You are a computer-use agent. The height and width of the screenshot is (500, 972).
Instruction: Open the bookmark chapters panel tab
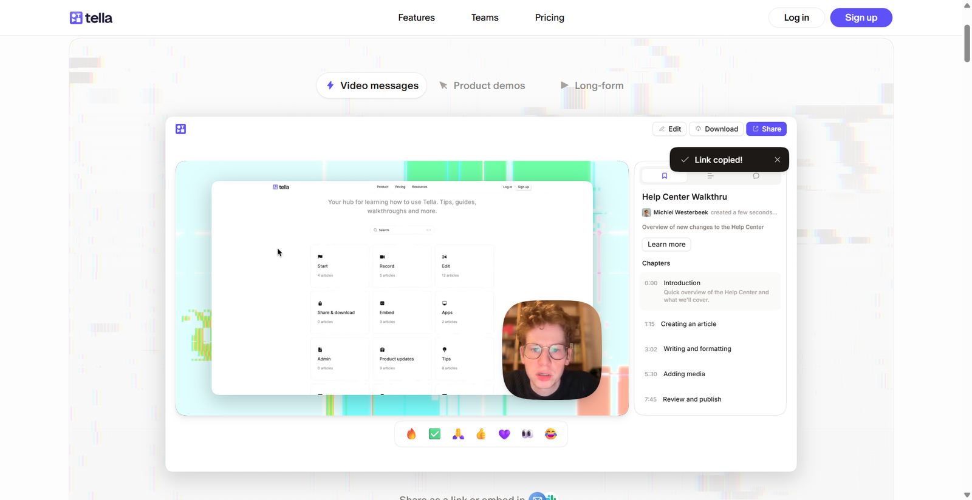point(664,176)
